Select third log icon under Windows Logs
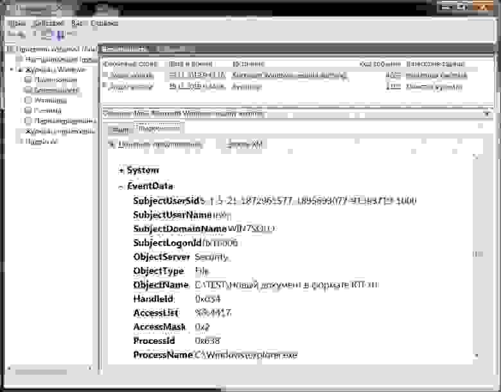Viewport: 501px width, 392px height. click(28, 100)
